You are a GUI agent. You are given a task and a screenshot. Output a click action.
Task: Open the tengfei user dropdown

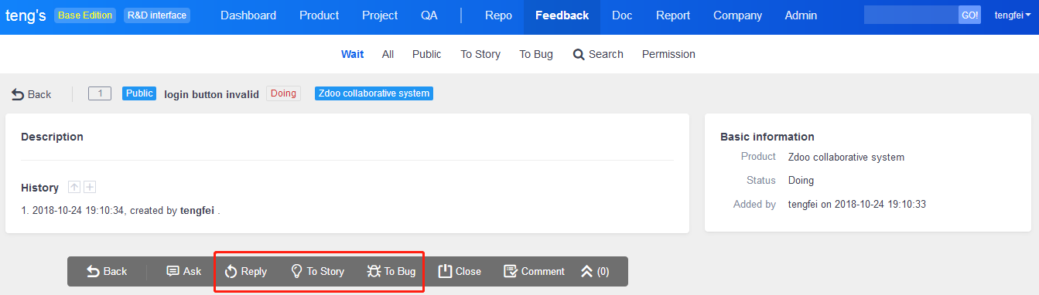(x=1012, y=15)
